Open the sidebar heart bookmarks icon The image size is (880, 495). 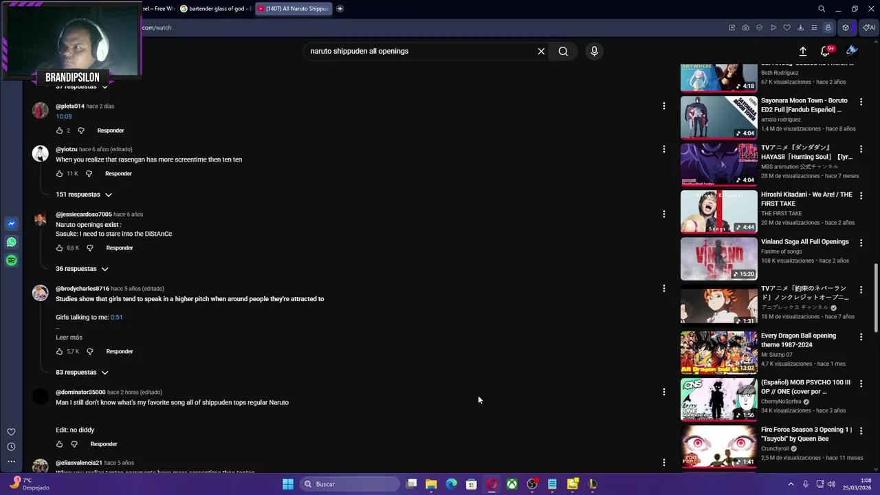[x=11, y=432]
